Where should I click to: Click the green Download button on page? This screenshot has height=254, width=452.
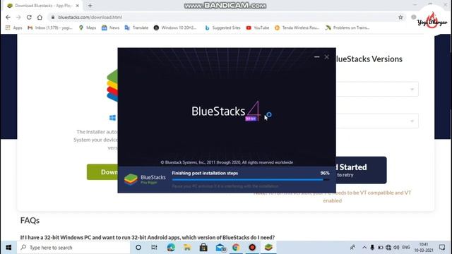tap(102, 172)
